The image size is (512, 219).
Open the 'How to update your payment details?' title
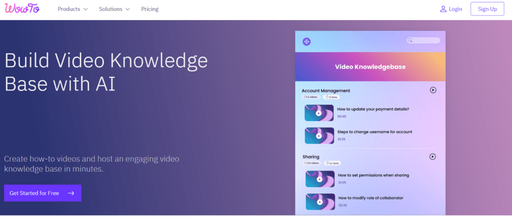[x=373, y=108]
